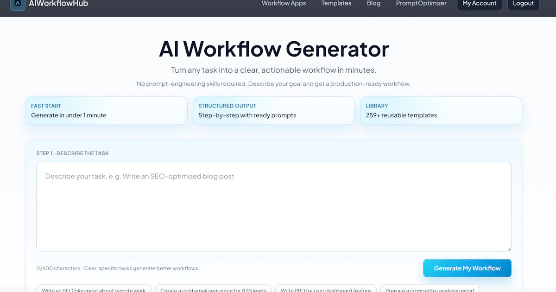
Task: Click the Logout button
Action: pyautogui.click(x=524, y=4)
